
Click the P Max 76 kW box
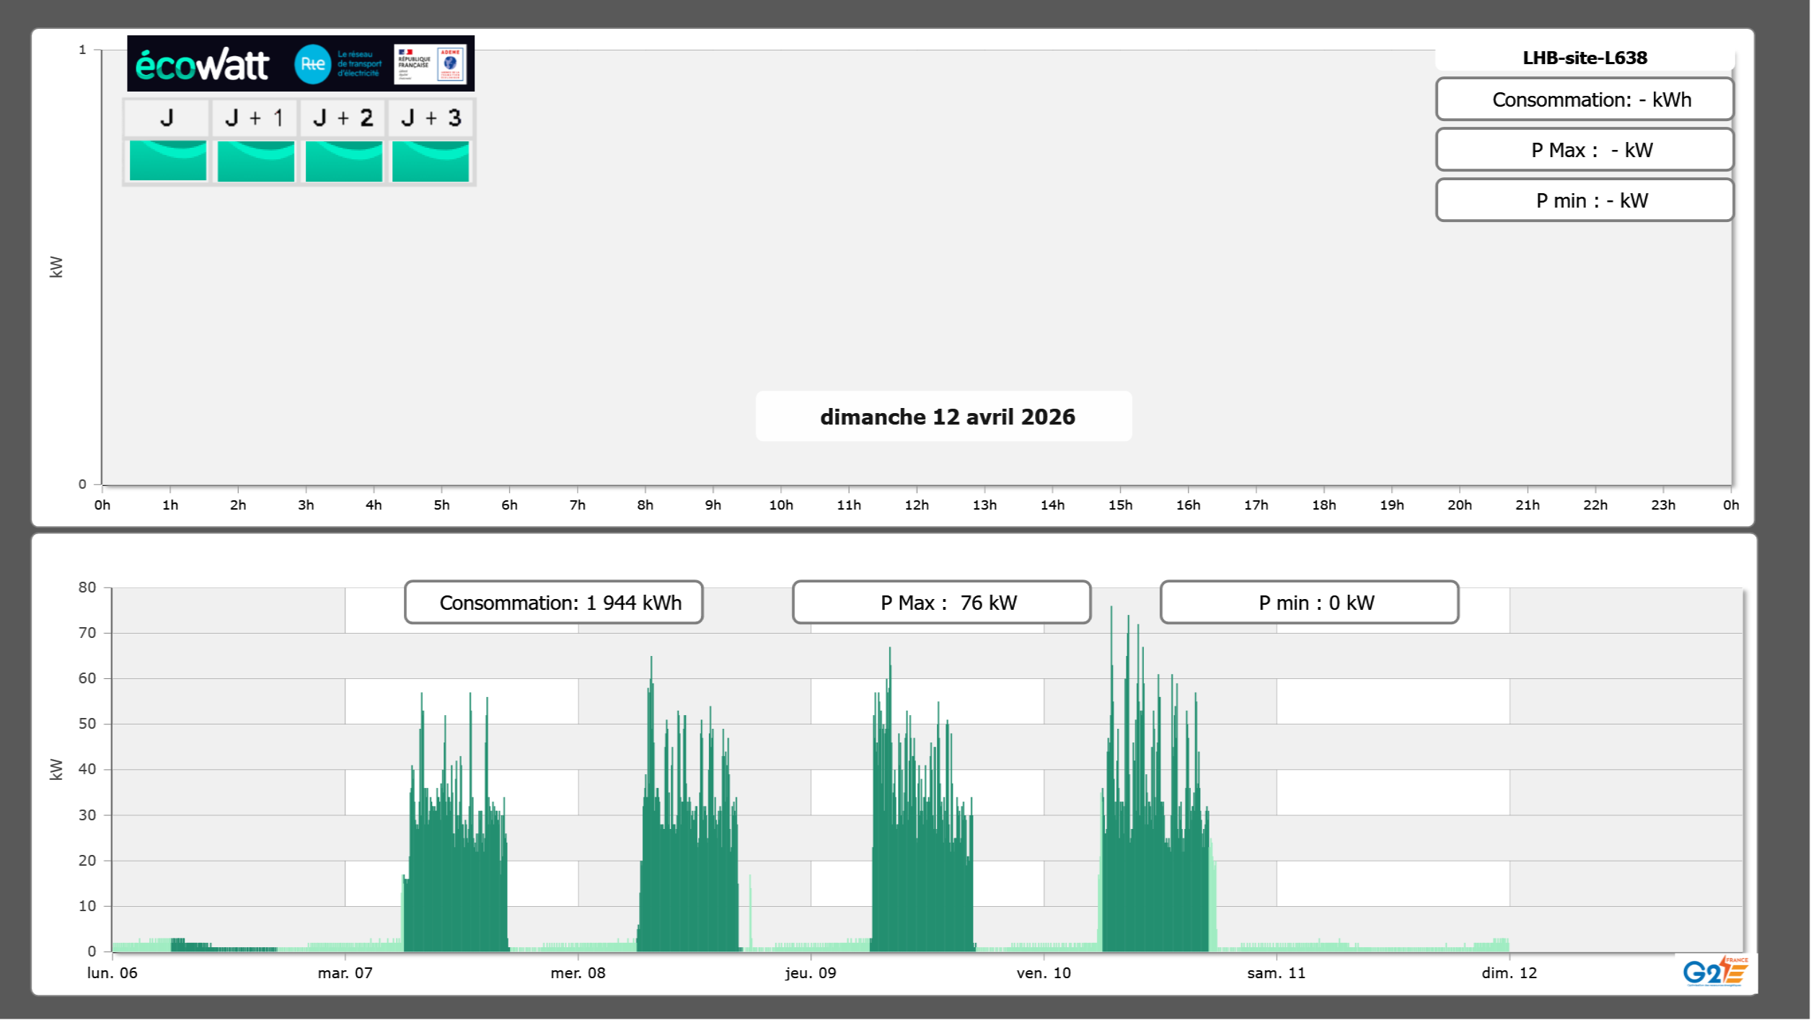click(x=941, y=602)
